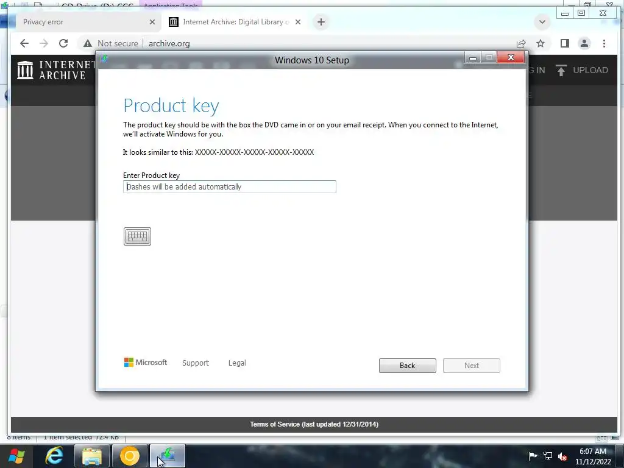Minimize the browser window
This screenshot has height=468, width=624.
[x=565, y=13]
